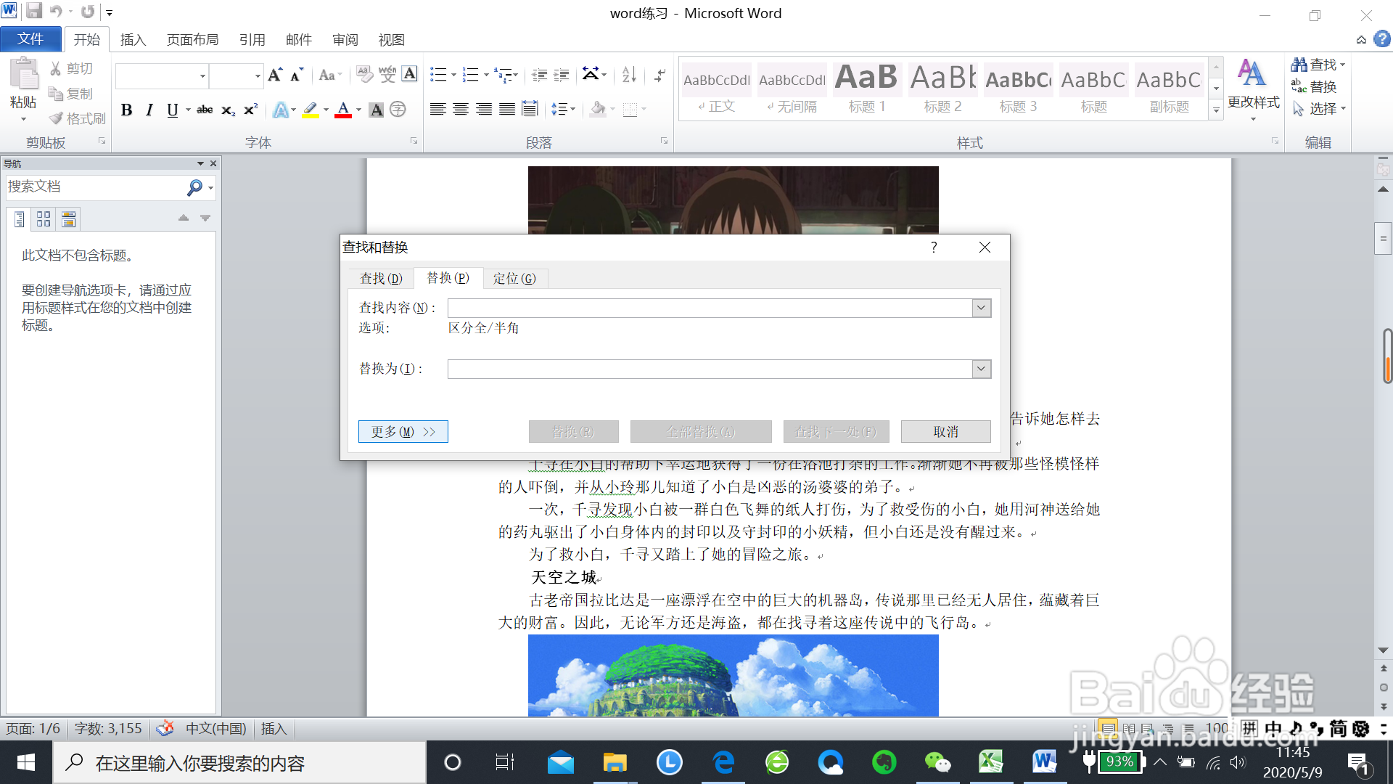The image size is (1393, 784).
Task: Click the Shading paint bucket icon
Action: pos(598,110)
